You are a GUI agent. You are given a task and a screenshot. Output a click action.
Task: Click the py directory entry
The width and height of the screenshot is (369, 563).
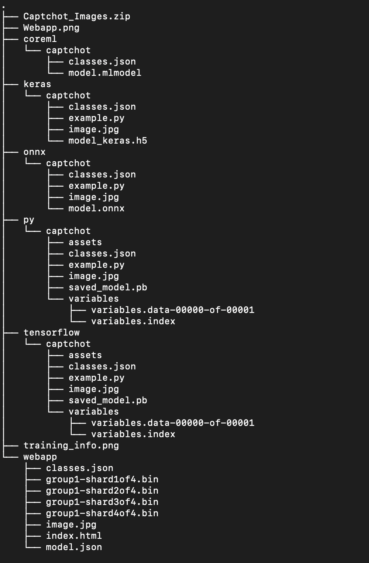(x=29, y=220)
